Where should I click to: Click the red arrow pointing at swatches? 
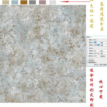[75, 1]
